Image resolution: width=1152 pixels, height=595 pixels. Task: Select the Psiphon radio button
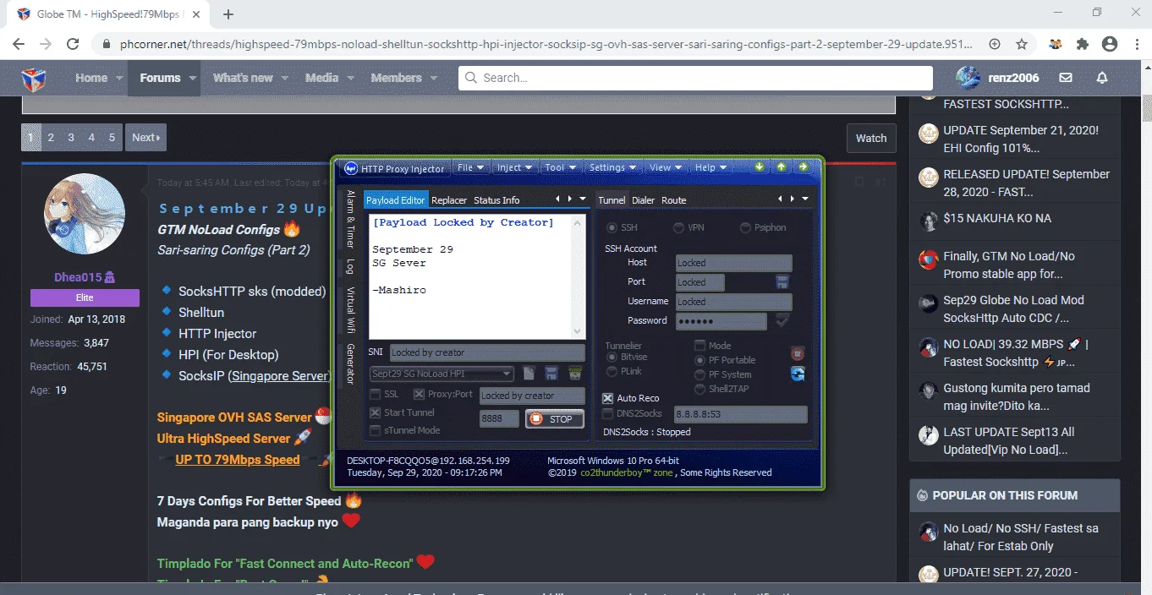(x=745, y=228)
